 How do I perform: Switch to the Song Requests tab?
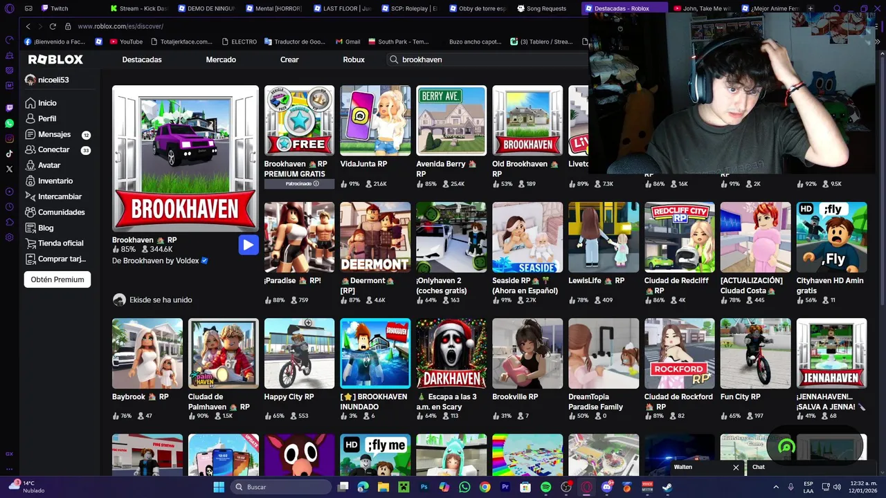pyautogui.click(x=546, y=8)
